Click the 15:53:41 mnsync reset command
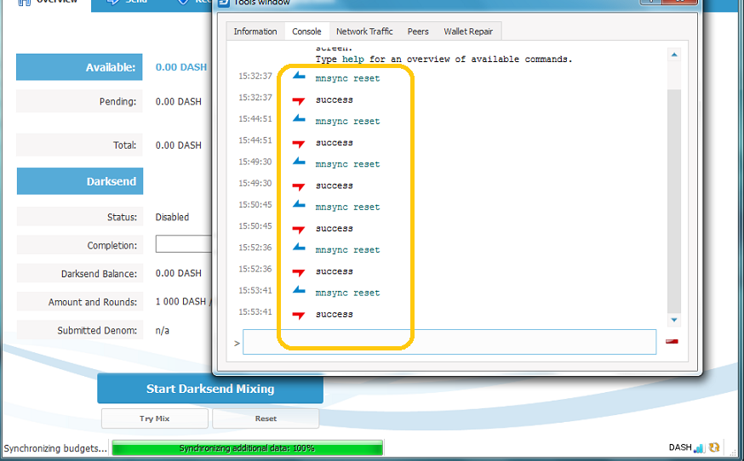This screenshot has height=461, width=744. [347, 293]
